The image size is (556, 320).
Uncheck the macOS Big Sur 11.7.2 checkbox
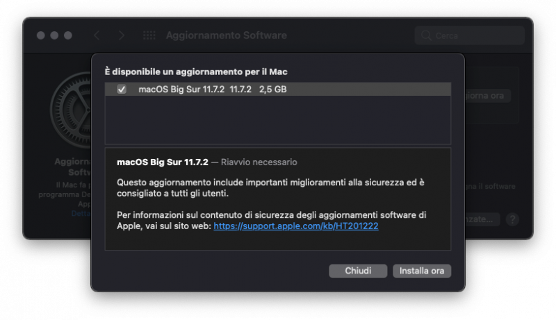pyautogui.click(x=122, y=90)
